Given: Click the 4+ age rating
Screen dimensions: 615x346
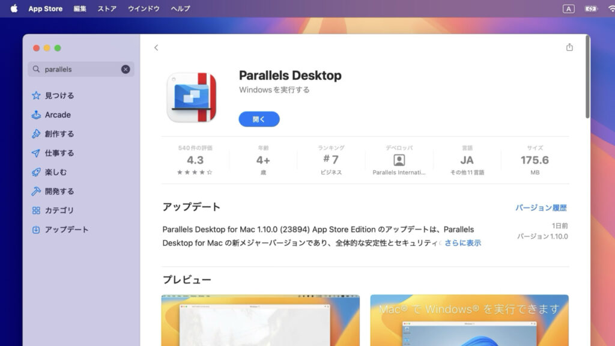Looking at the screenshot, I should pyautogui.click(x=263, y=160).
